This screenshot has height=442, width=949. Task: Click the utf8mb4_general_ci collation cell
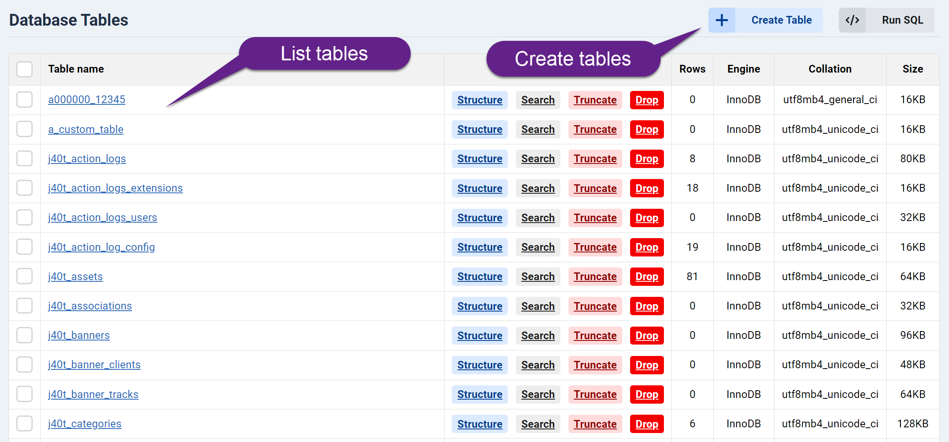click(830, 99)
